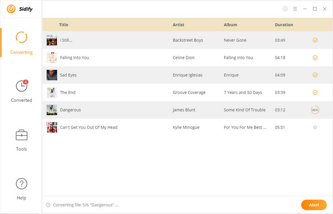
Task: Click the Title column header
Action: pyautogui.click(x=64, y=25)
